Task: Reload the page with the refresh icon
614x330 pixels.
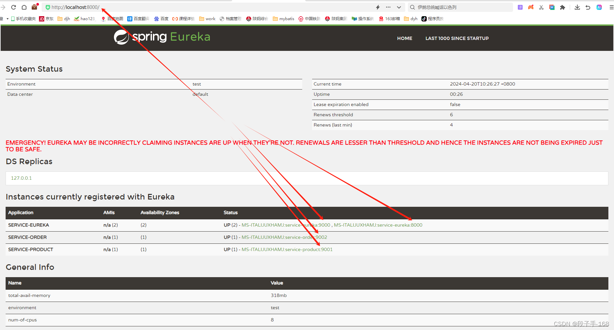Action: 14,7
